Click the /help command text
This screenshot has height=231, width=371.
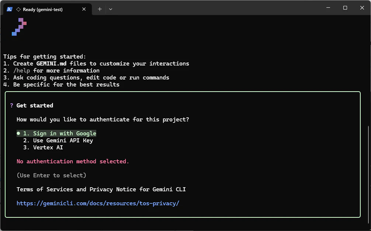(21, 71)
